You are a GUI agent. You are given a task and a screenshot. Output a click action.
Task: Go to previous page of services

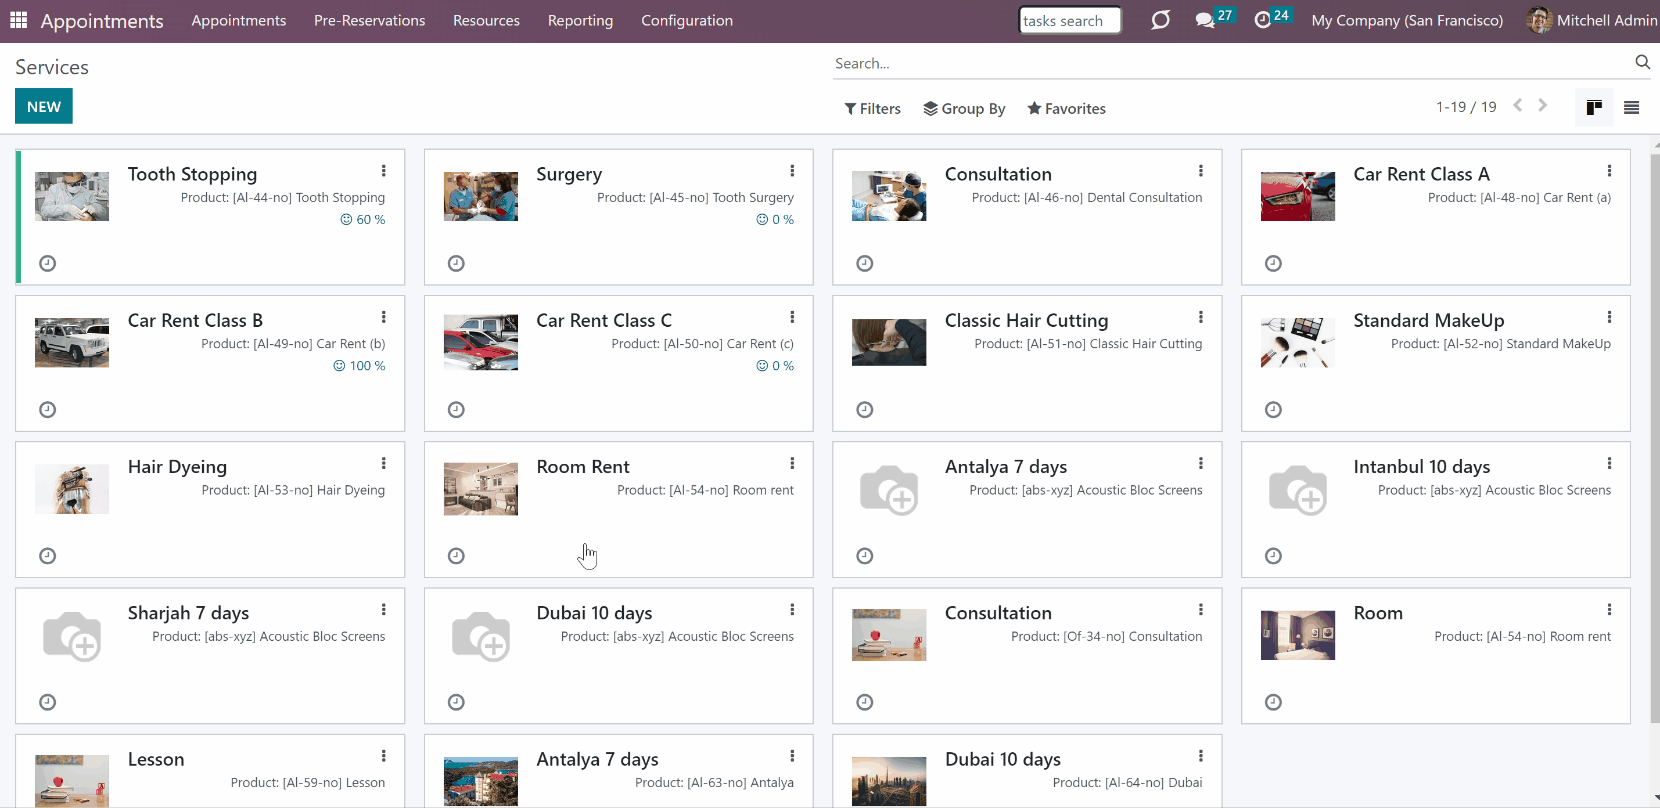pyautogui.click(x=1518, y=106)
